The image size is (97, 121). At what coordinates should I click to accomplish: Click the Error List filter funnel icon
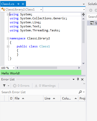tap(4, 86)
